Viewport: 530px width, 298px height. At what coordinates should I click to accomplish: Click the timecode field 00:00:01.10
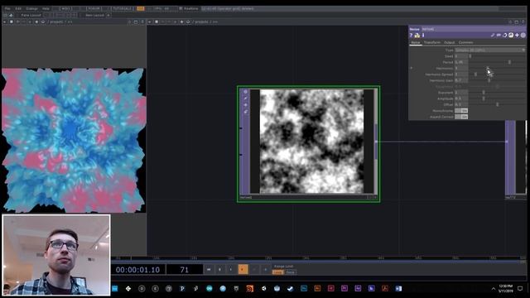click(137, 270)
